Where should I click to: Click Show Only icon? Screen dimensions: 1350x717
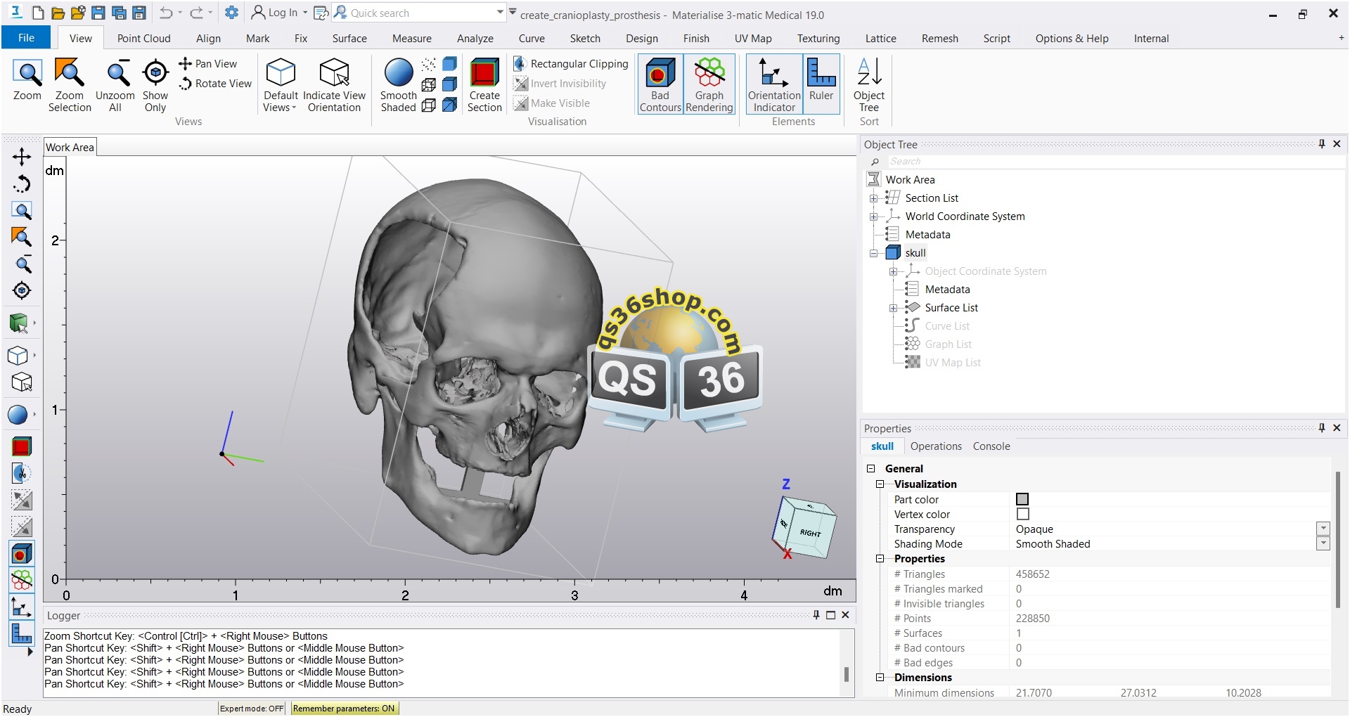pyautogui.click(x=155, y=85)
